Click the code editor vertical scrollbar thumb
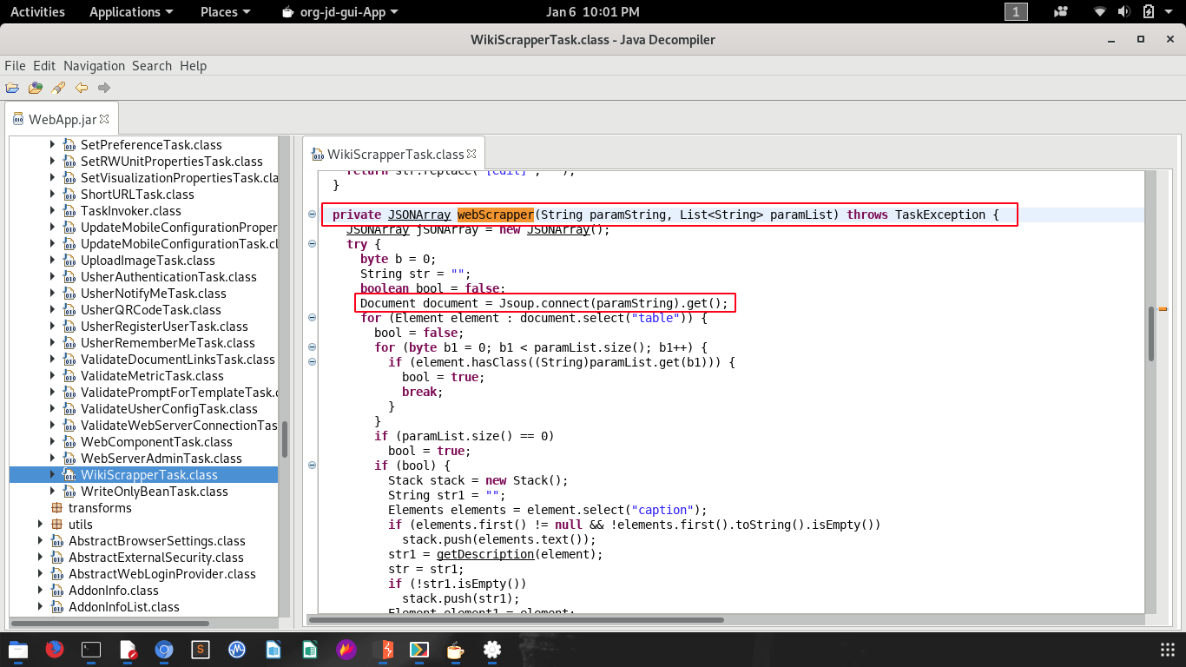Image resolution: width=1186 pixels, height=667 pixels. coord(1151,333)
